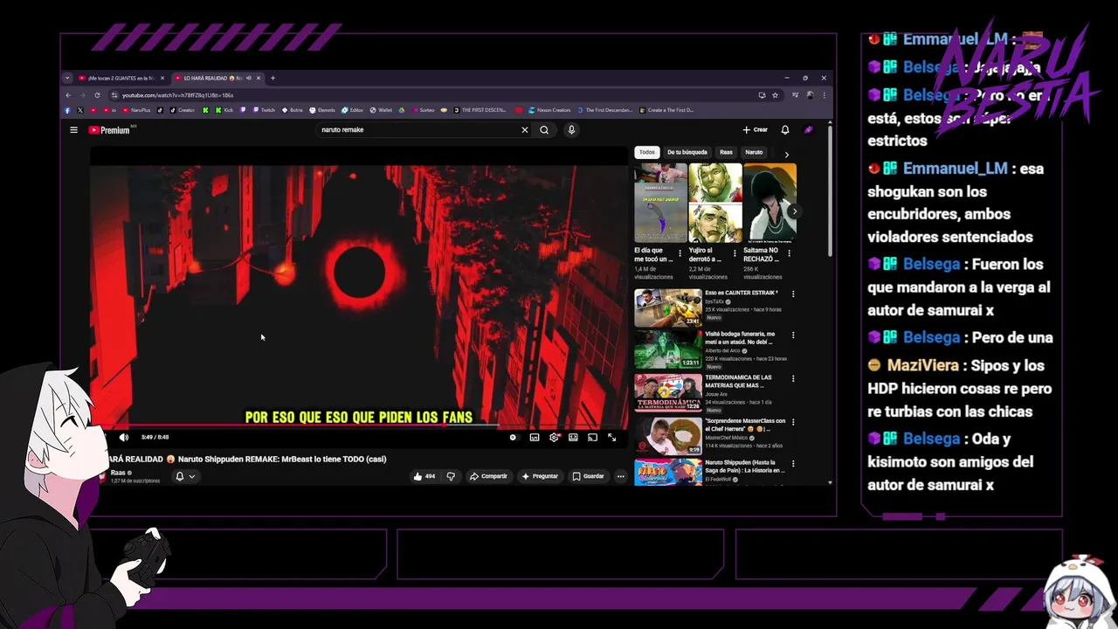Image resolution: width=1118 pixels, height=629 pixels.
Task: Open the Twitch bookmark
Action: pos(263,110)
